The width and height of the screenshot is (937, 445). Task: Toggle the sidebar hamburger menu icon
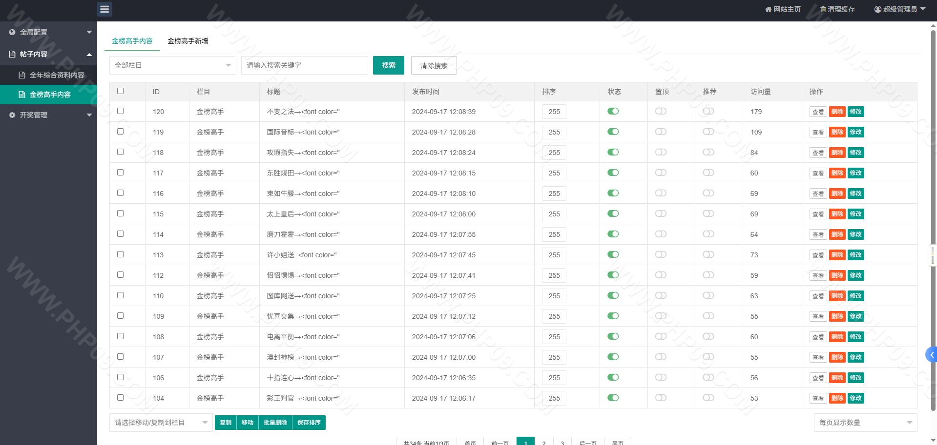click(x=104, y=9)
